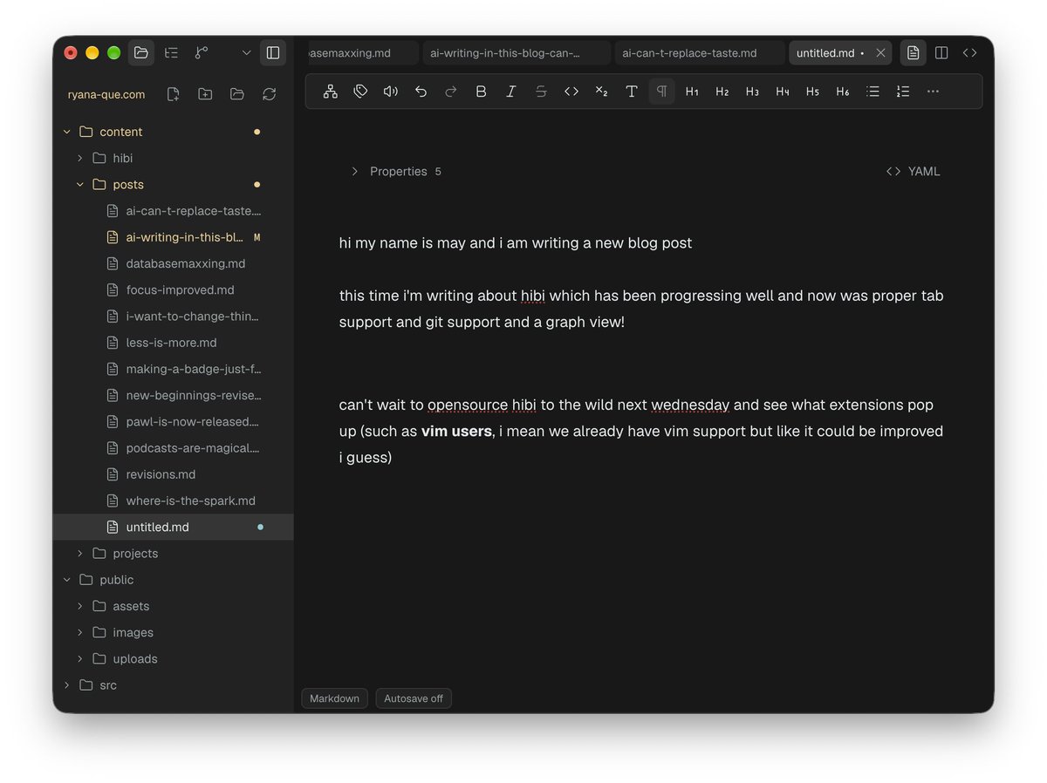Collapse the posts folder
Screen dimensions: 1047x783
(79, 185)
